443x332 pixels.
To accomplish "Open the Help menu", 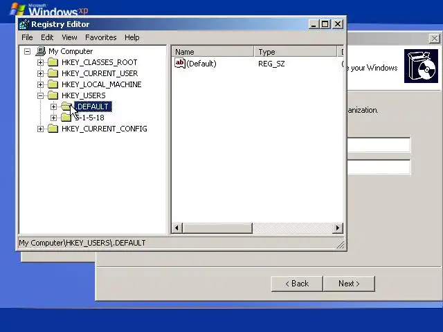I will tap(132, 37).
